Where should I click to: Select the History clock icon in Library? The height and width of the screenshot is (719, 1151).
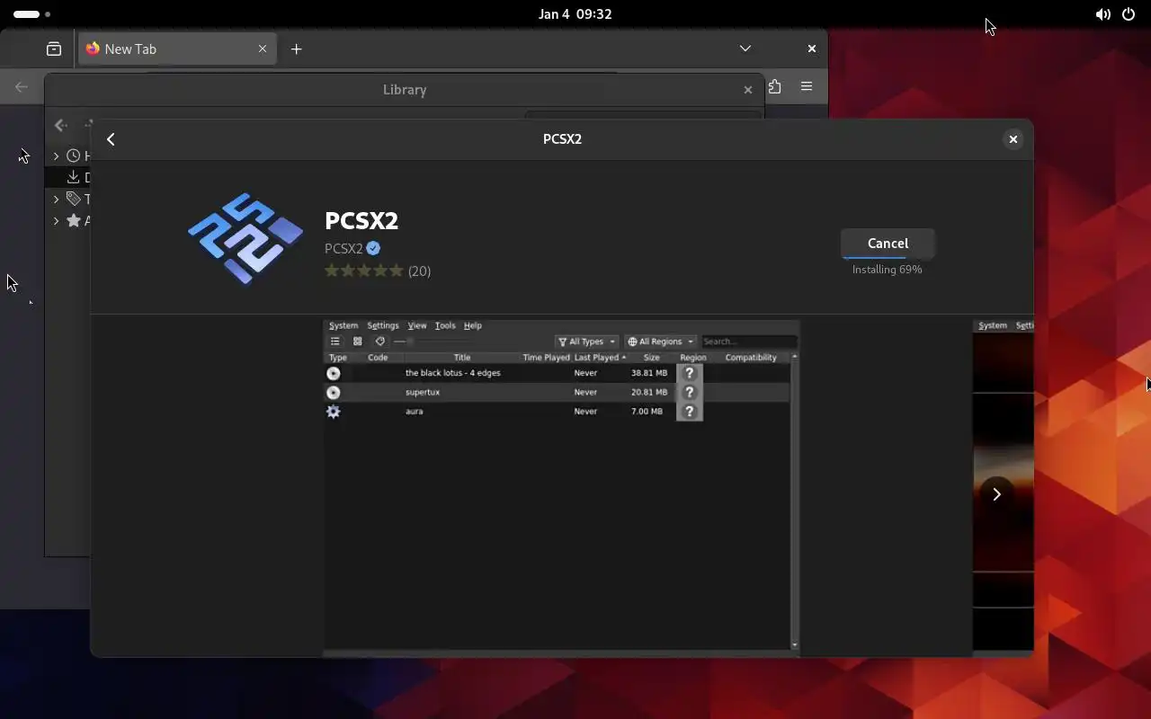pos(74,155)
